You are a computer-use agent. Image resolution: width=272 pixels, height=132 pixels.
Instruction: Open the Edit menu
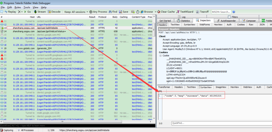point(10,8)
